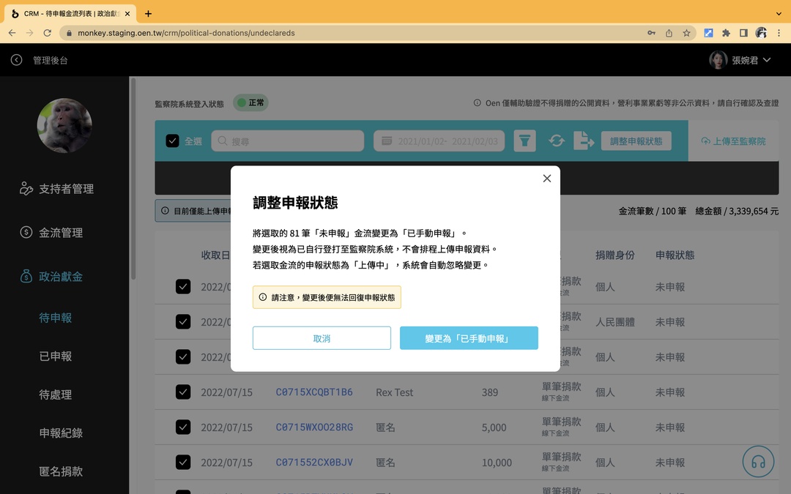
Task: Select the 支持者管理 sidebar icon
Action: [x=25, y=188]
